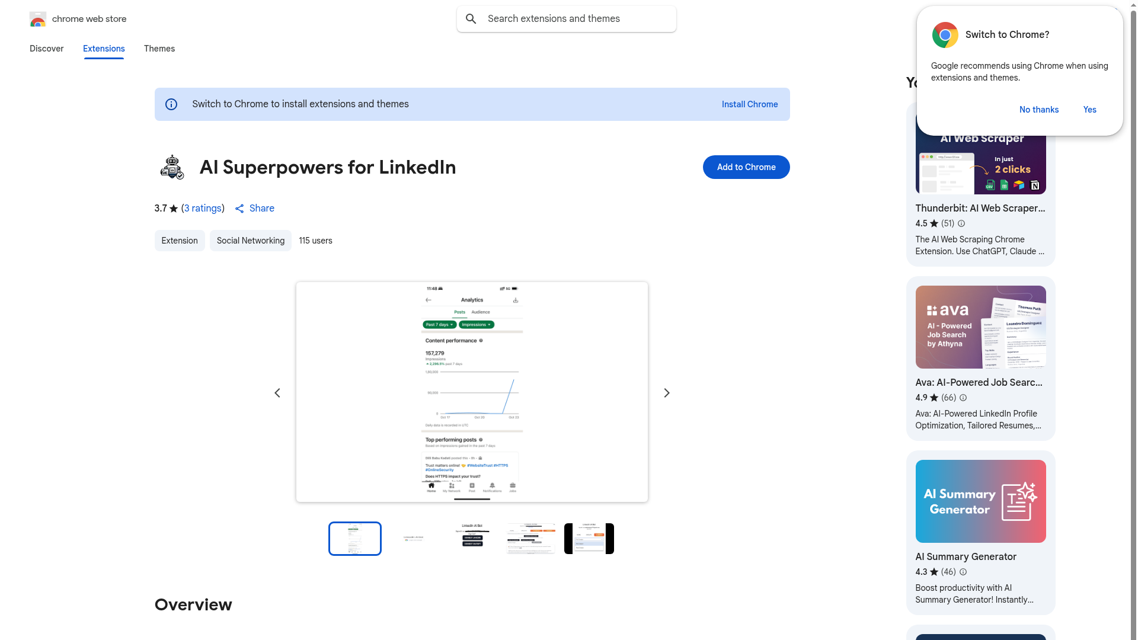Click info icon next to Thunderbit rating
1138x640 pixels.
pos(961,223)
